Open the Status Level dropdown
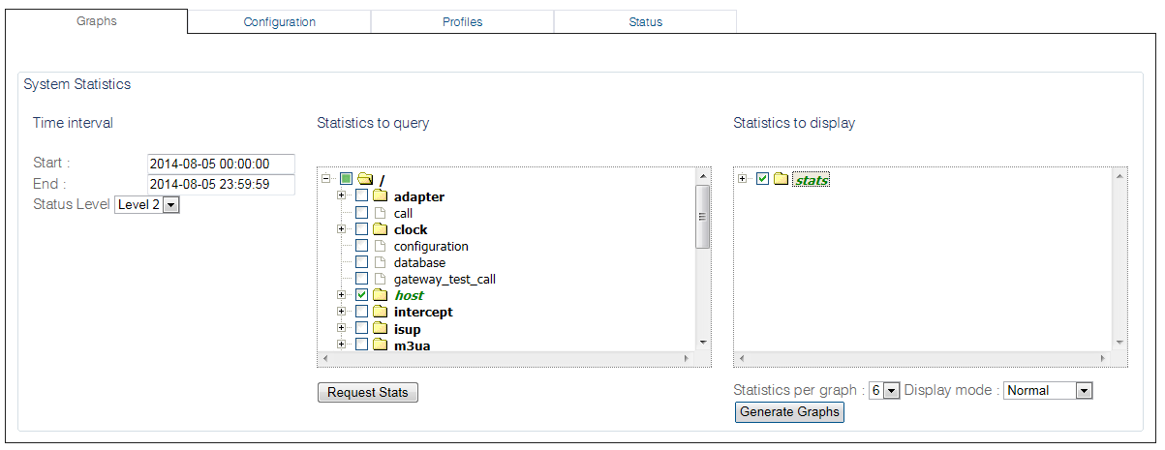The image size is (1165, 450). (146, 204)
